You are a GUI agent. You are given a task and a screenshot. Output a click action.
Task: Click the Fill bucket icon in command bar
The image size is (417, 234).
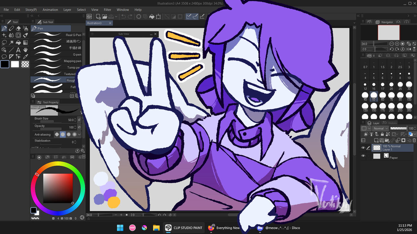click(152, 16)
